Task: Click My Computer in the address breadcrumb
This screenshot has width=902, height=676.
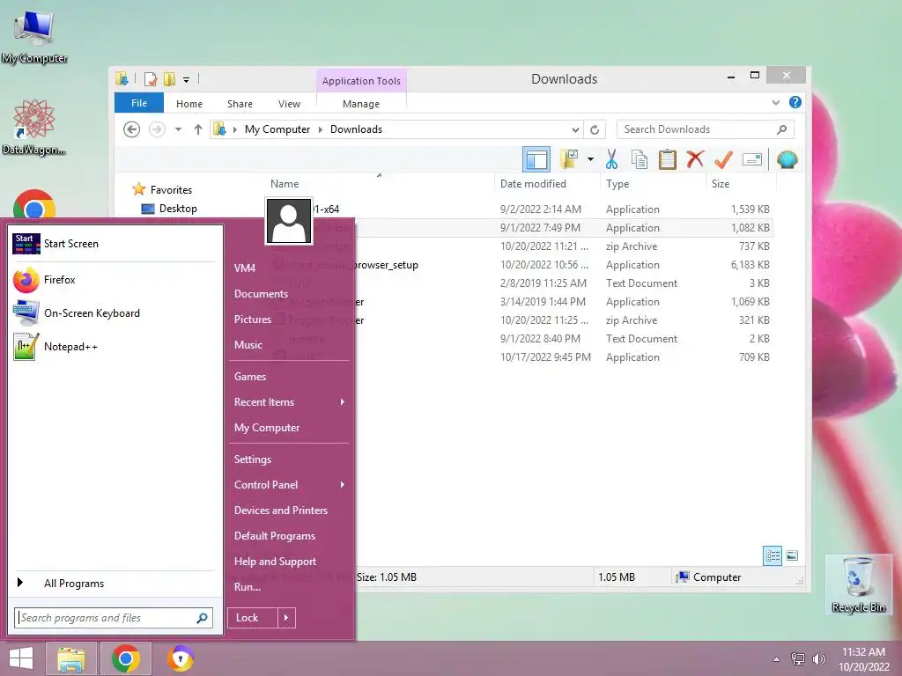Action: (x=277, y=129)
